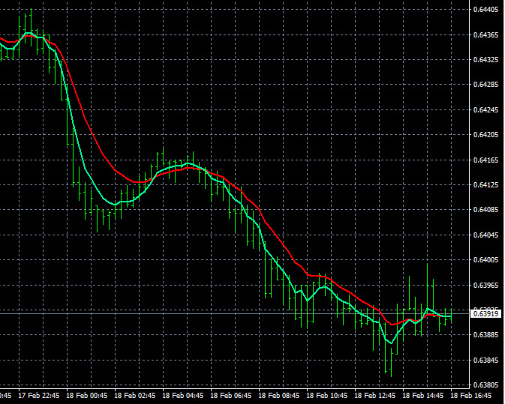
Task: Click the 0.64405 price axis label
Action: [x=485, y=10]
